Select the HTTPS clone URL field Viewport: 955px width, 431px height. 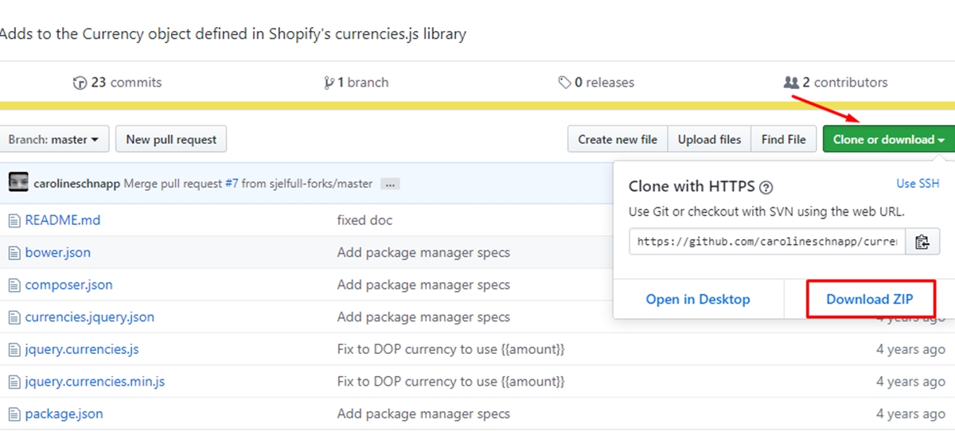click(767, 242)
